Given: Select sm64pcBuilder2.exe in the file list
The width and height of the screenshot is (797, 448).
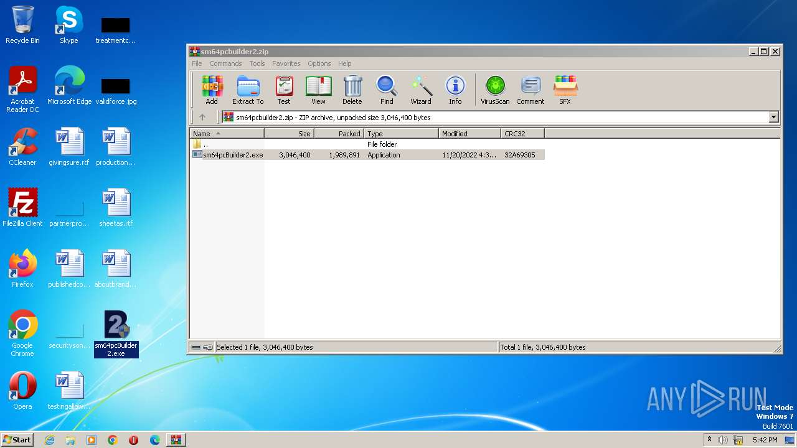Looking at the screenshot, I should [232, 155].
